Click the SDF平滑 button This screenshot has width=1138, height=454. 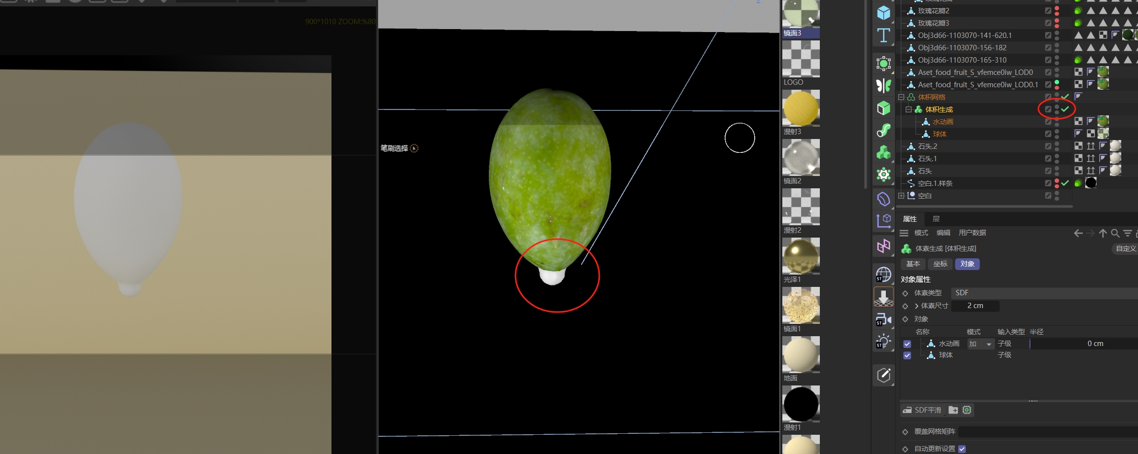click(x=921, y=410)
